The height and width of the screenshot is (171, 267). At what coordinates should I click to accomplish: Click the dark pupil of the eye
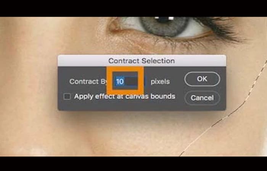[164, 20]
